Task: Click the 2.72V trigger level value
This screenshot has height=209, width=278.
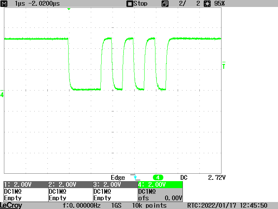Action: (x=217, y=178)
